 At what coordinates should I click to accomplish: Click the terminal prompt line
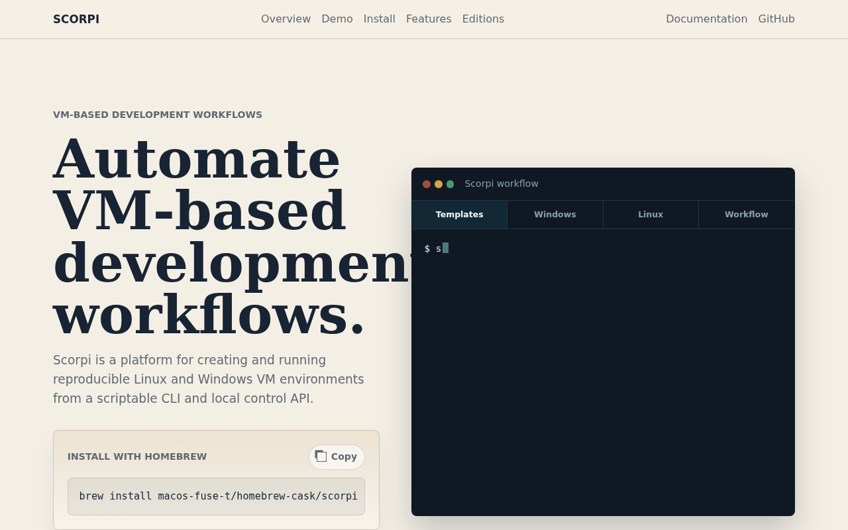tap(437, 248)
